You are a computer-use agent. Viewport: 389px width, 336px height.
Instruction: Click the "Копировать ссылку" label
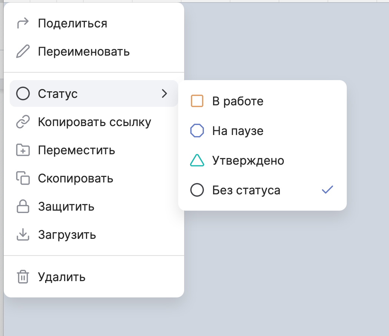94,122
